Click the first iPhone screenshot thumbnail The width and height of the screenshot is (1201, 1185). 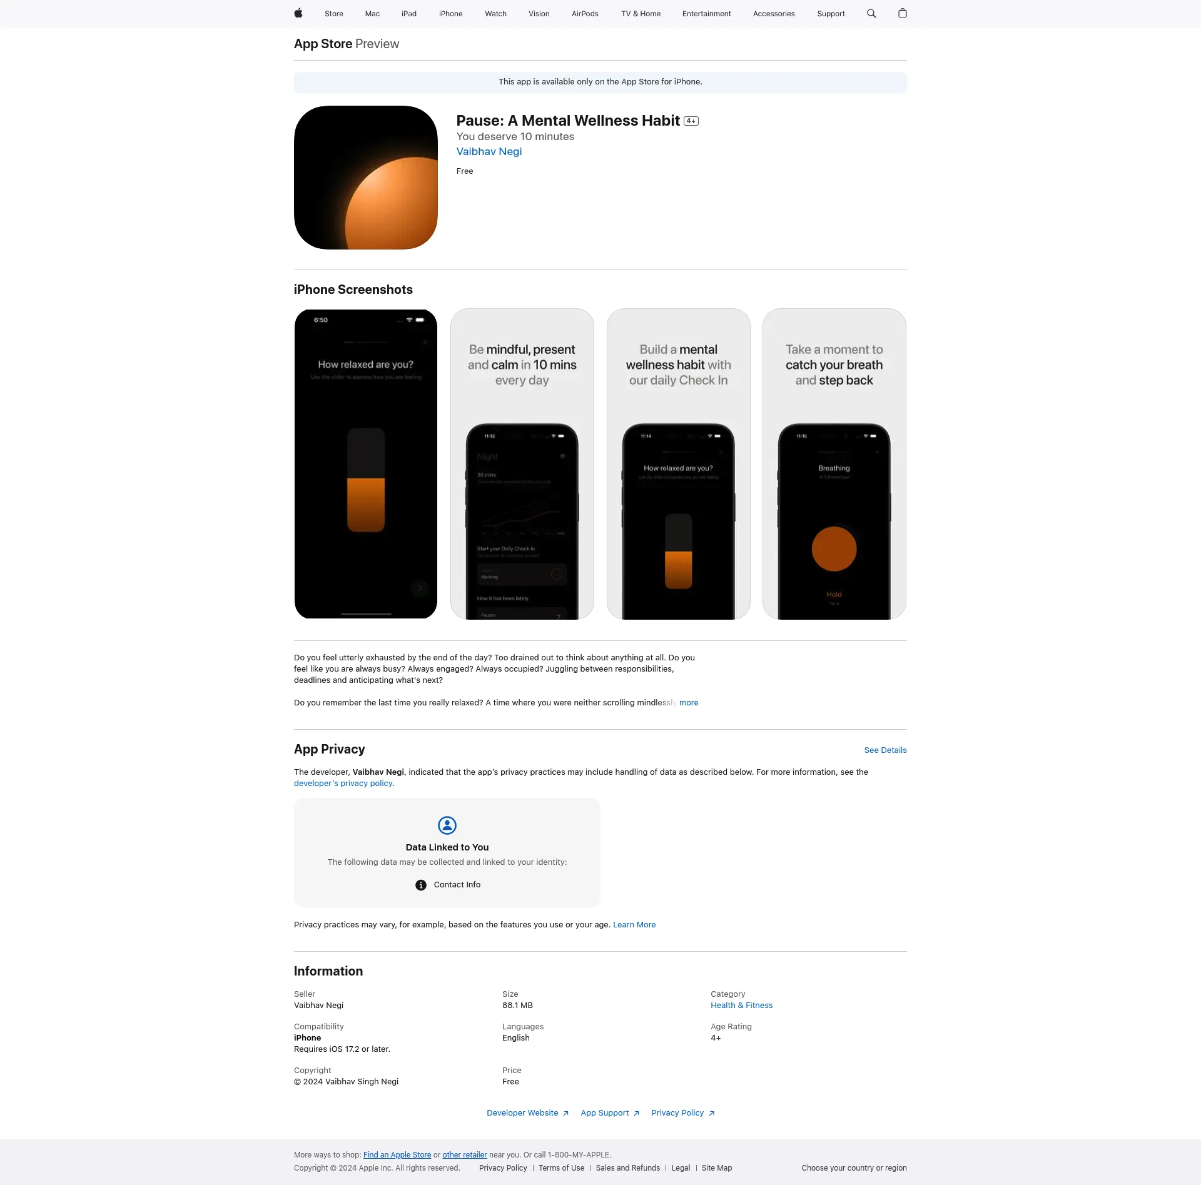coord(366,463)
